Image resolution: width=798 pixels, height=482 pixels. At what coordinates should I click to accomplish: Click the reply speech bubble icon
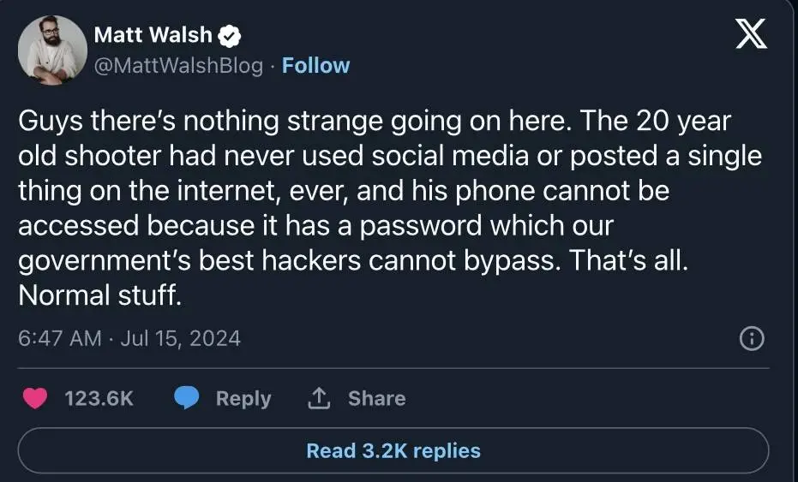pos(187,398)
